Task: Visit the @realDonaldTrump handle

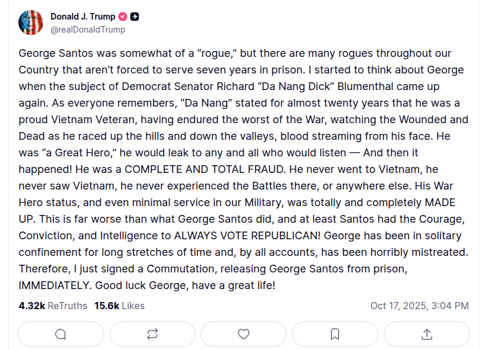Action: click(88, 29)
